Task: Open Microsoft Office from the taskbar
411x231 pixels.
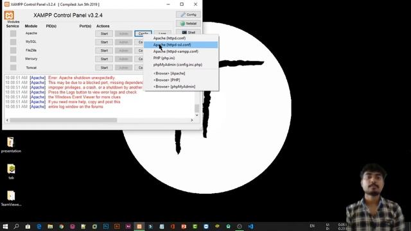Action: point(173,227)
